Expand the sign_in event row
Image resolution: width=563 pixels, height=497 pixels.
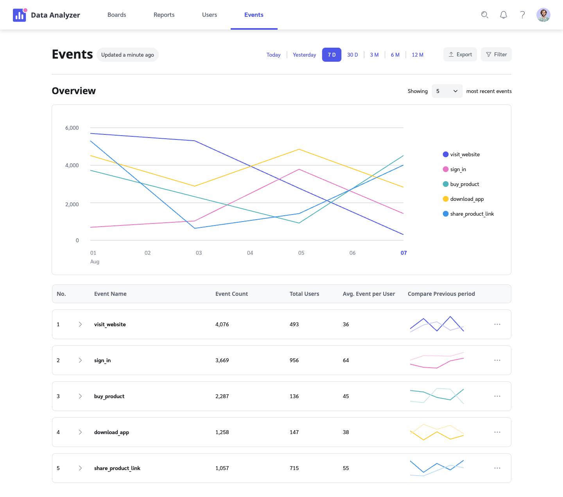[x=80, y=360]
